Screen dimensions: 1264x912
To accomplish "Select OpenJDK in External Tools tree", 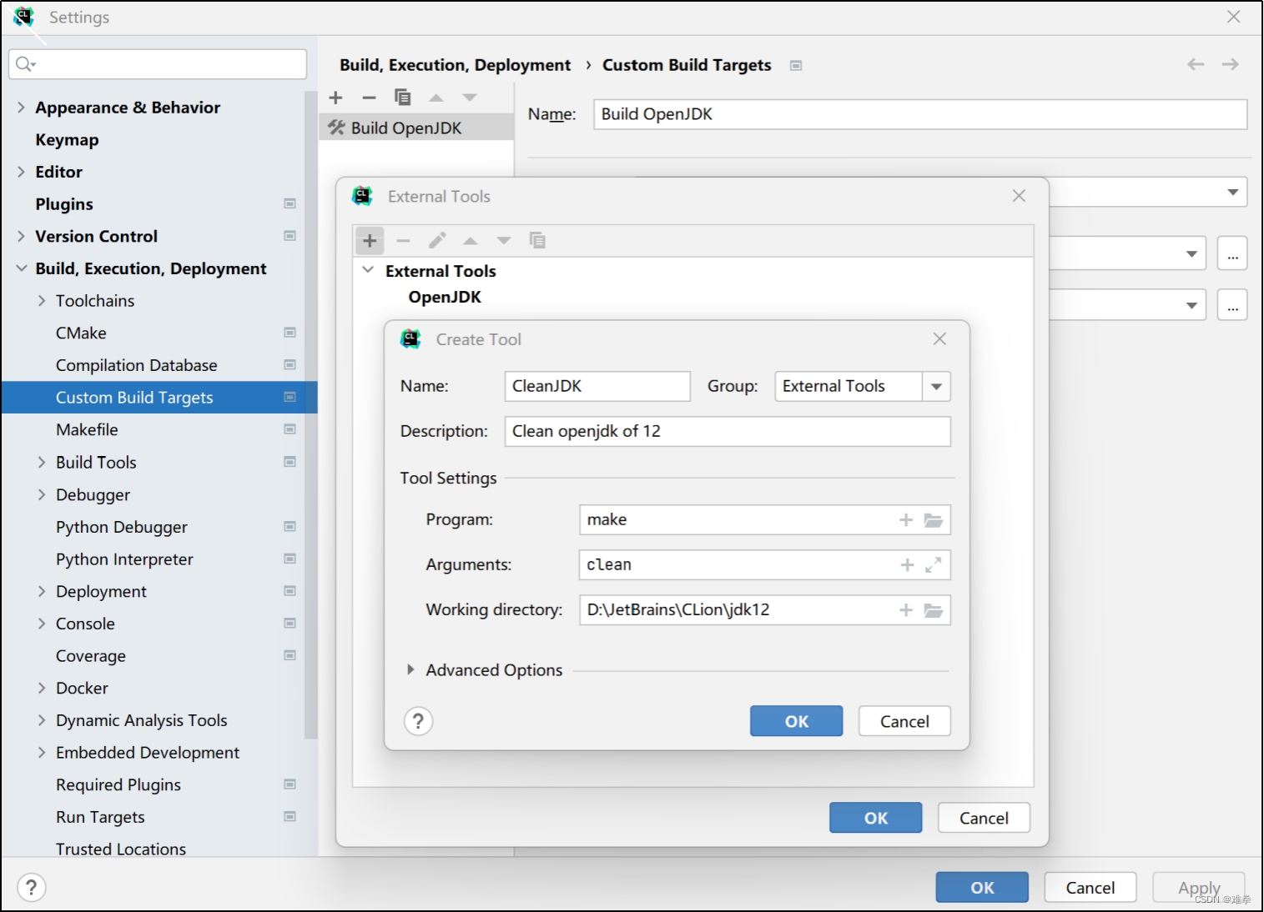I will coord(445,297).
